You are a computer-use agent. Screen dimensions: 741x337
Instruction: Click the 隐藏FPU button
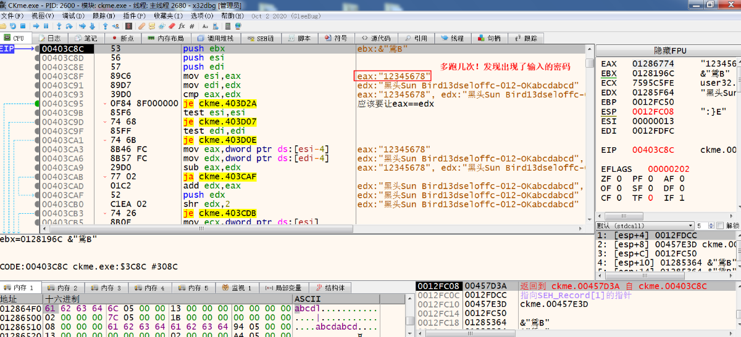(x=670, y=51)
